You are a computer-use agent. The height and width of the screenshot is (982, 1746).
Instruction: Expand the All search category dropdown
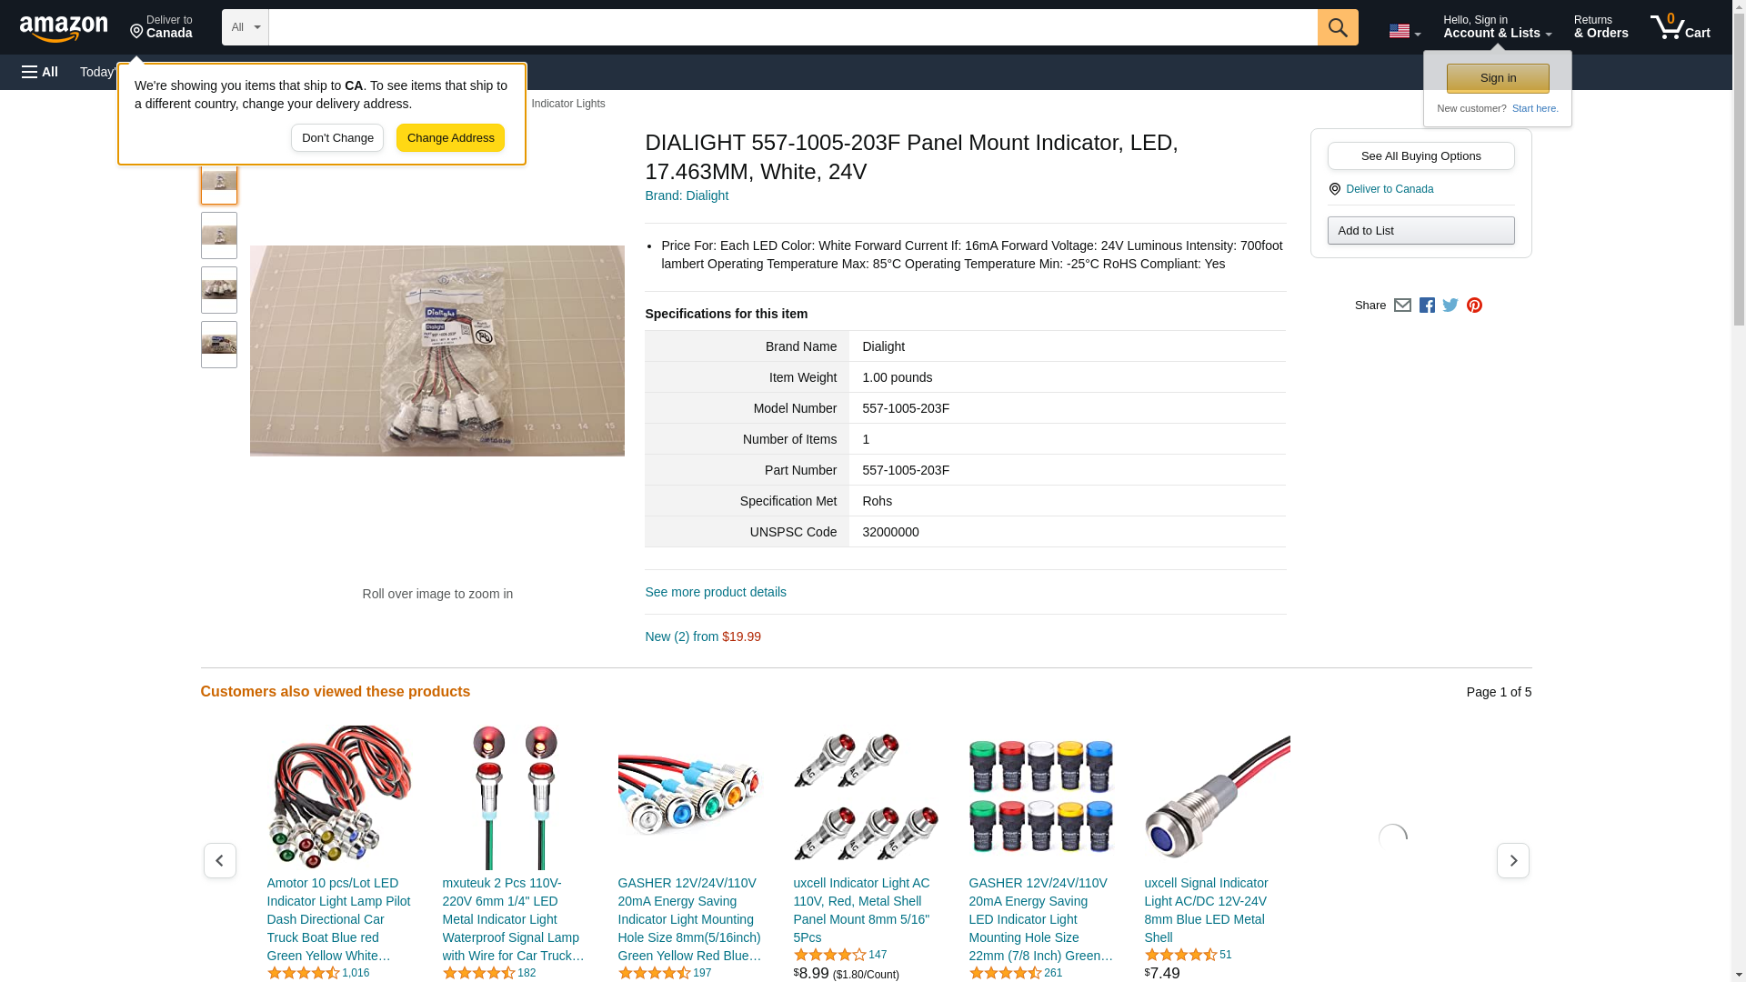[245, 27]
